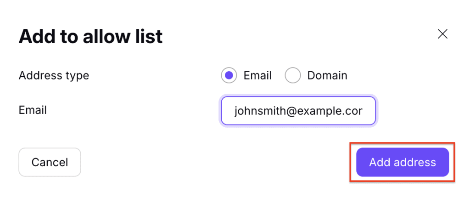This screenshot has height=198, width=470.
Task: Select the Domain radio button
Action: click(x=293, y=75)
